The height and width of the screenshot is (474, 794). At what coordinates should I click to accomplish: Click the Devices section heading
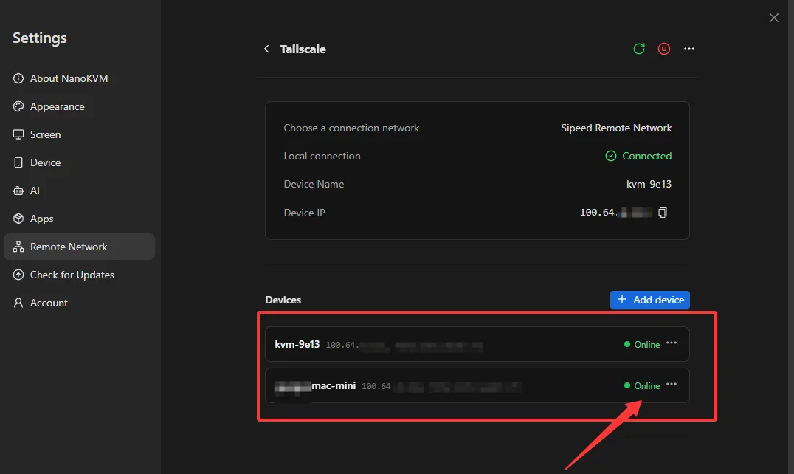click(283, 300)
